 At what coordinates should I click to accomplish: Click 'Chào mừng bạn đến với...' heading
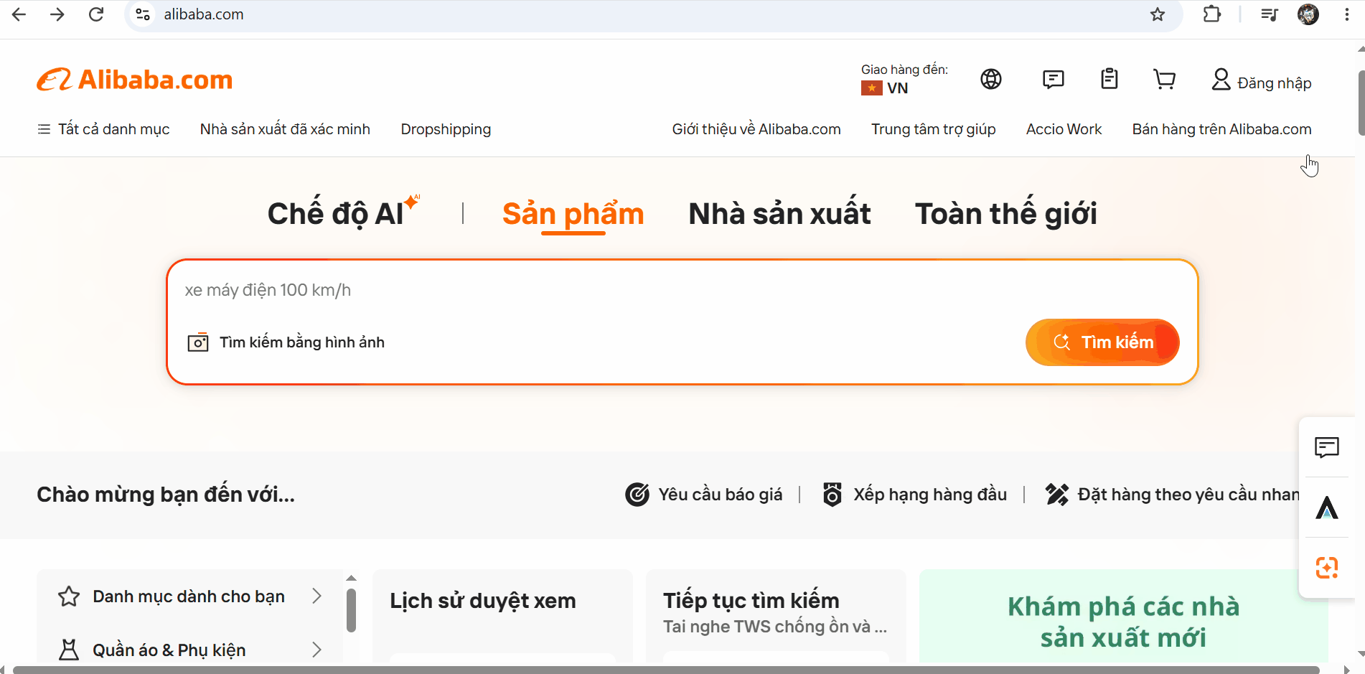tap(166, 495)
